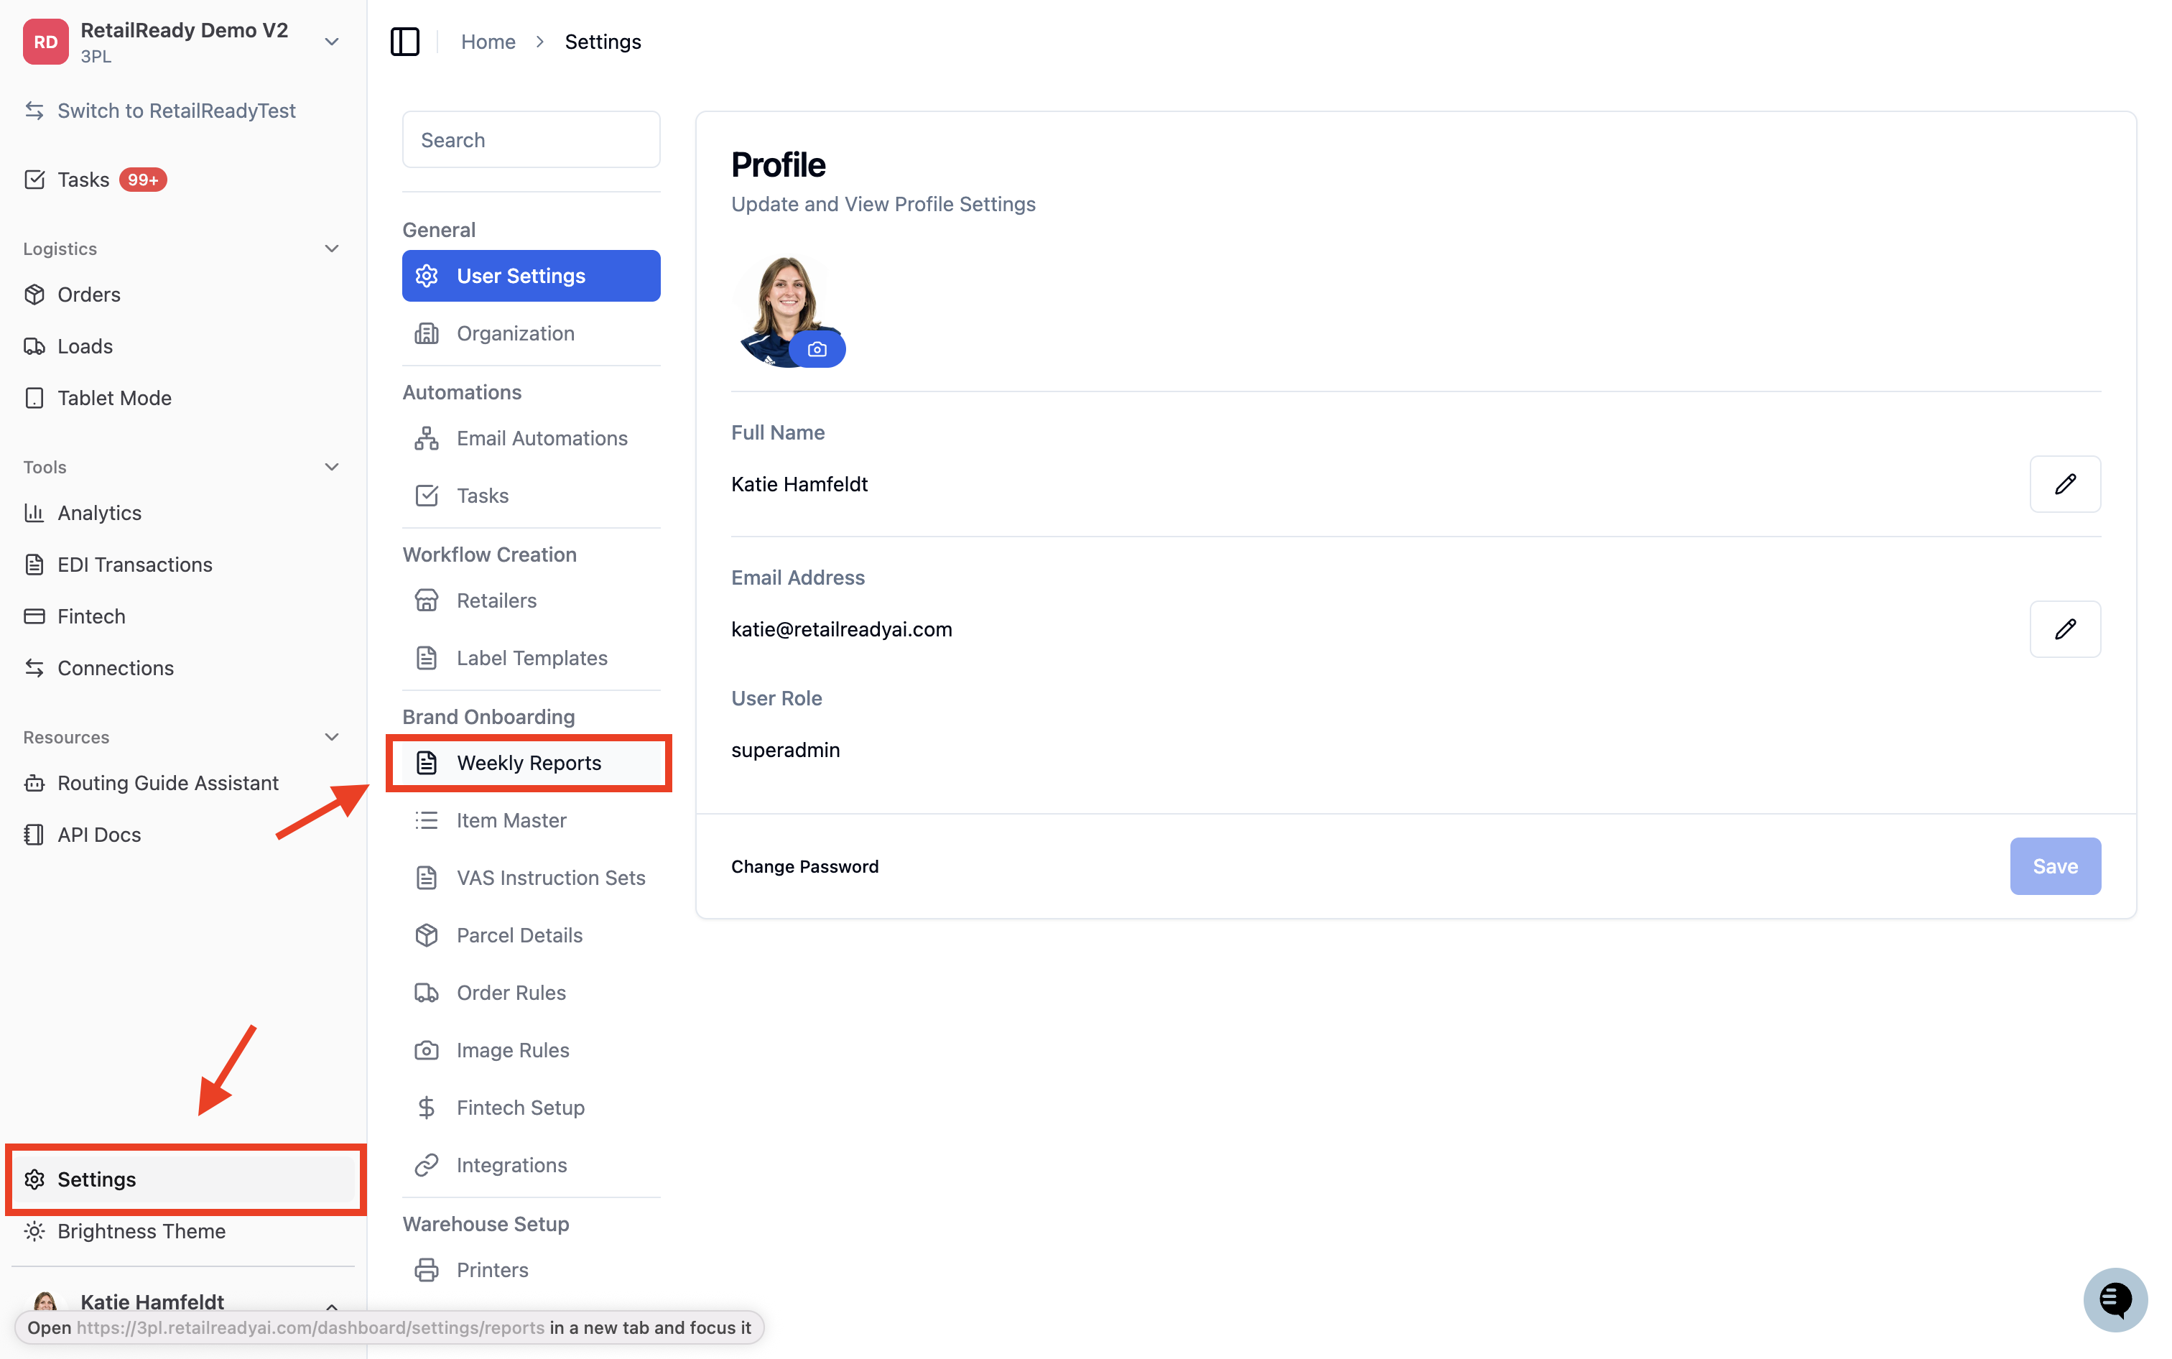Collapse the Tools section chevron
The image size is (2172, 1359).
coord(332,466)
